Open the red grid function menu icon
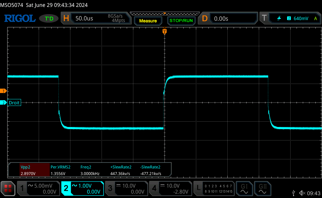322x198 pixels. point(8,188)
